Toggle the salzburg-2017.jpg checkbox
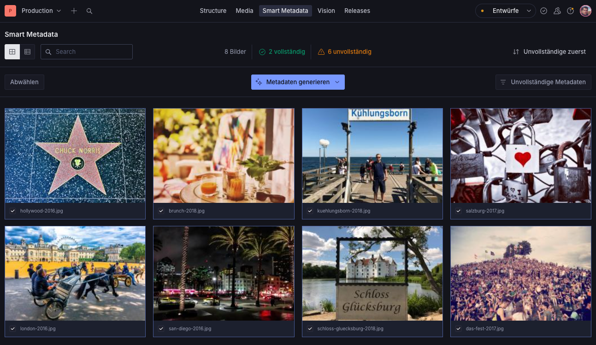 click(459, 211)
